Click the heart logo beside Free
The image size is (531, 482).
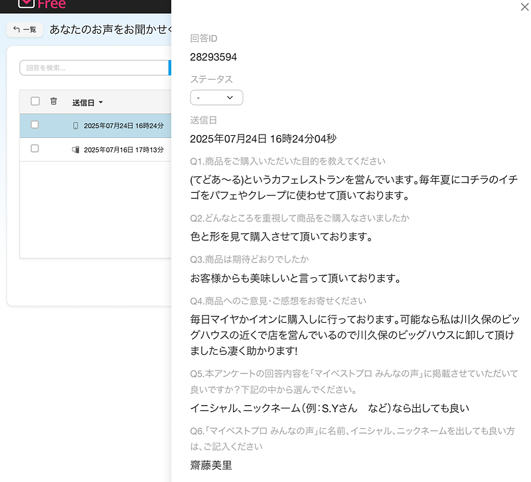tap(25, 4)
